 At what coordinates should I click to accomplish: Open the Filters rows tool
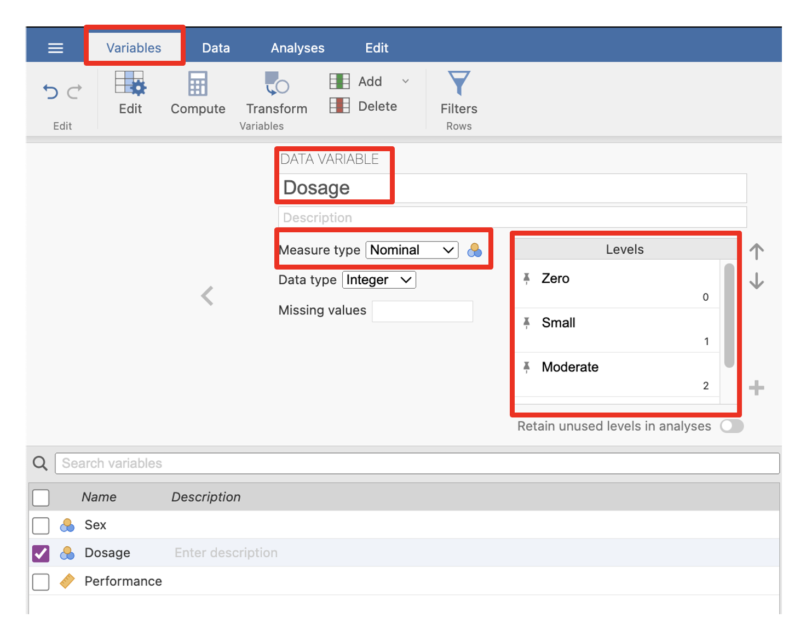(459, 93)
